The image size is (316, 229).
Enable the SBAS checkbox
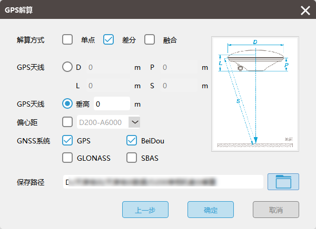pos(132,158)
